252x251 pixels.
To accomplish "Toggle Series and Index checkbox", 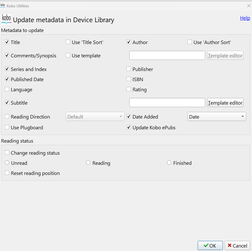I will [7, 69].
